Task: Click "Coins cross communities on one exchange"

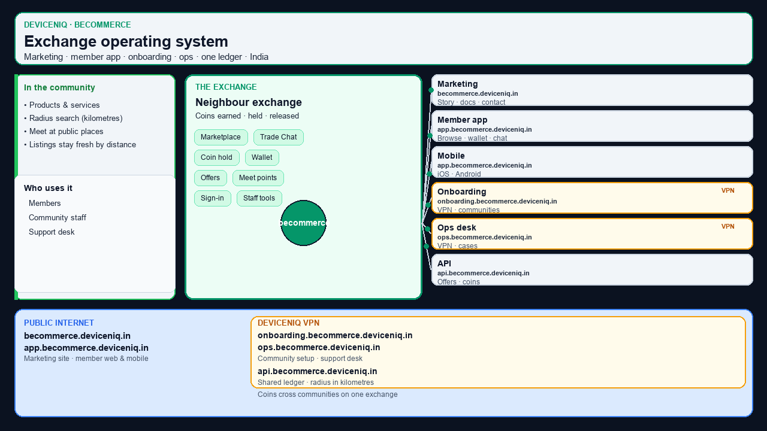Action: [x=328, y=394]
